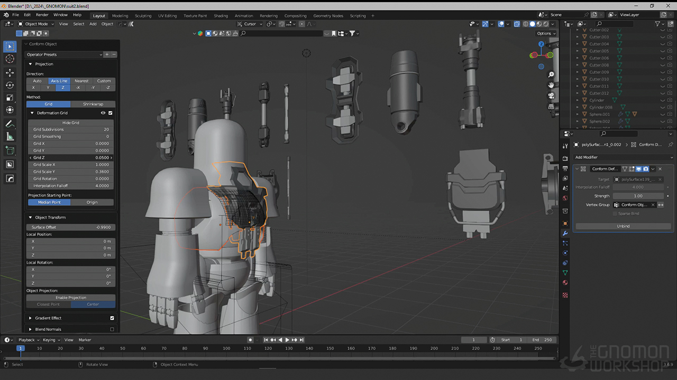The image size is (677, 380).
Task: Open the Modifier properties wrench tab
Action: (x=565, y=233)
